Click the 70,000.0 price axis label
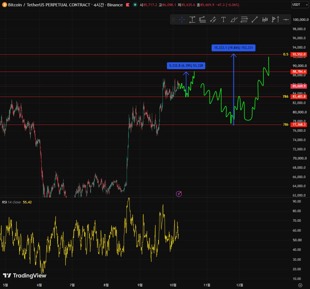This screenshot has height=289, width=310. coord(300,158)
